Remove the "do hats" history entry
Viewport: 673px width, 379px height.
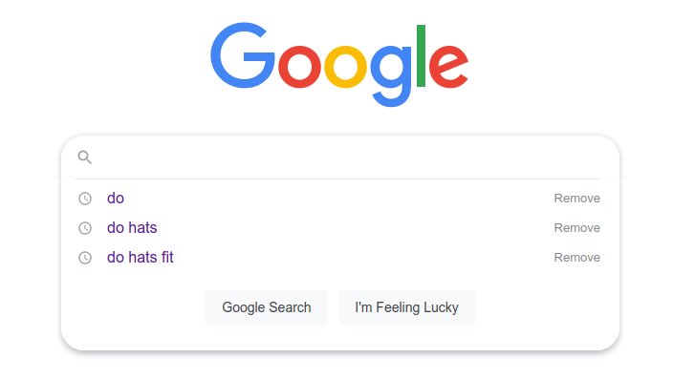coord(576,228)
